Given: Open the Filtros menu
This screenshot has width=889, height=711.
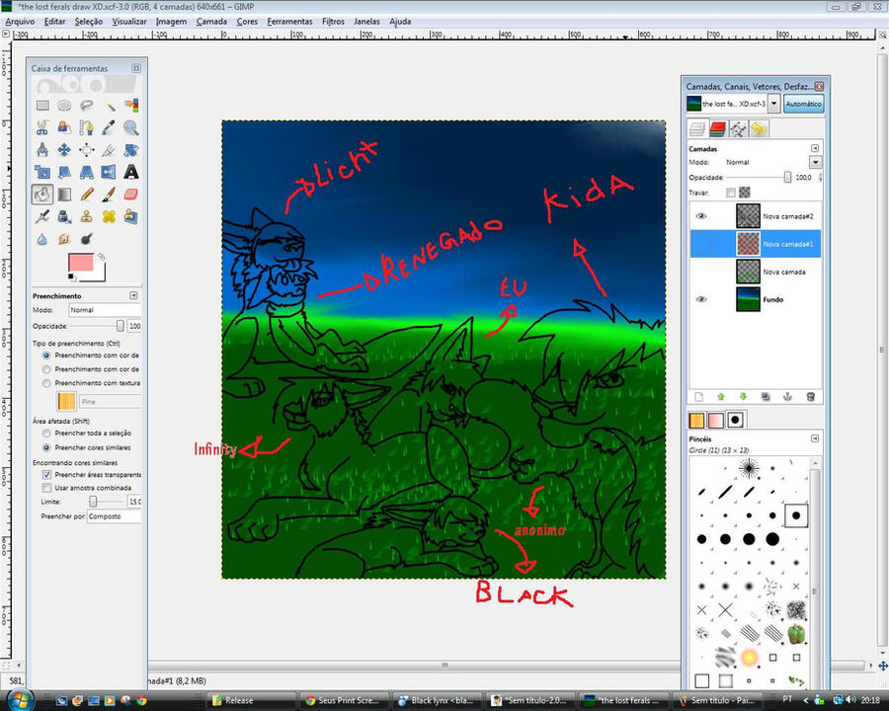Looking at the screenshot, I should (x=333, y=22).
